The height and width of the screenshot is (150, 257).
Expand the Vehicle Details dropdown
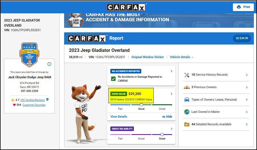[x=182, y=57]
